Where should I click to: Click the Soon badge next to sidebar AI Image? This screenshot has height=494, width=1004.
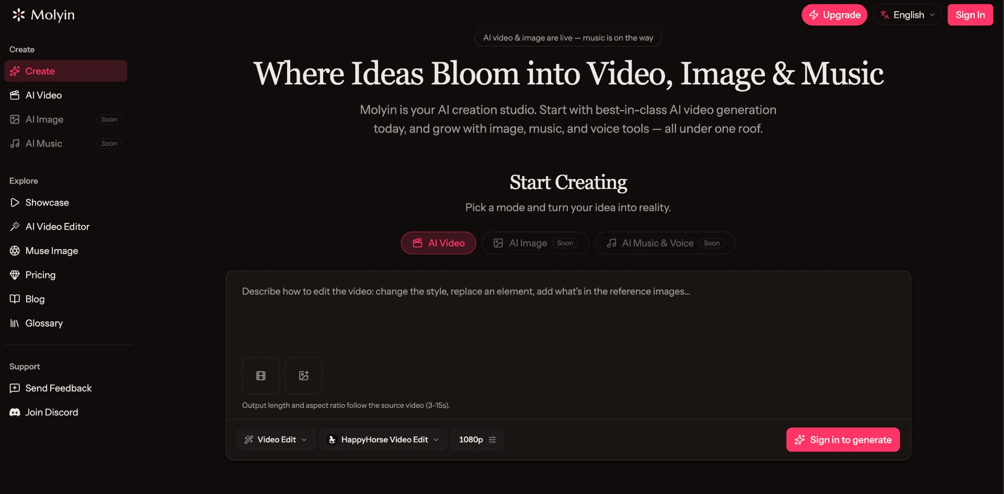coord(109,119)
